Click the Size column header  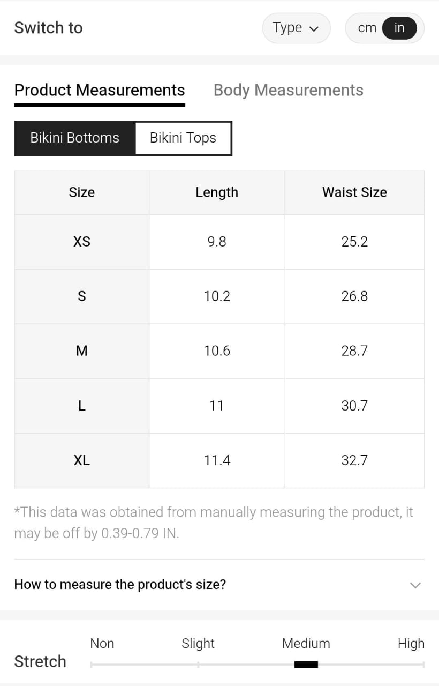(x=81, y=192)
